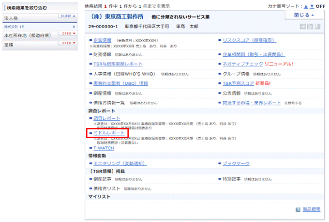Click 情報変動 section heading
329x222 pixels.
pos(97,156)
